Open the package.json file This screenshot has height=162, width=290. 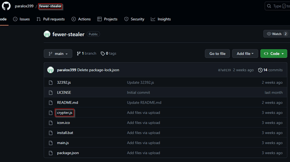pyautogui.click(x=68, y=153)
